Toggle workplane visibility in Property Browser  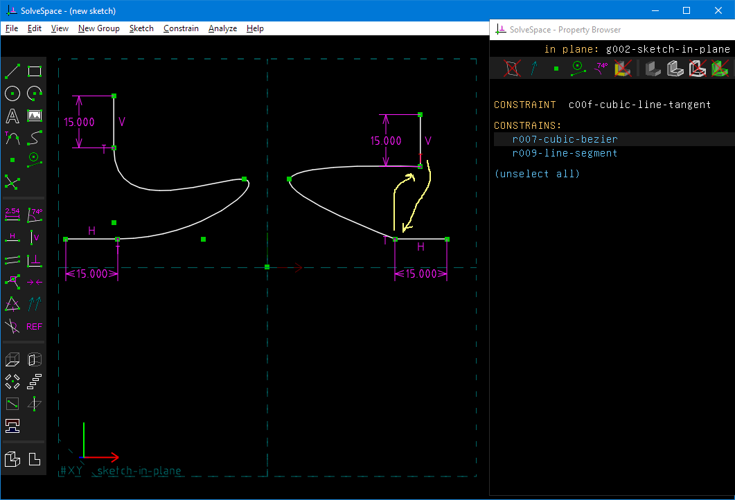[x=512, y=69]
